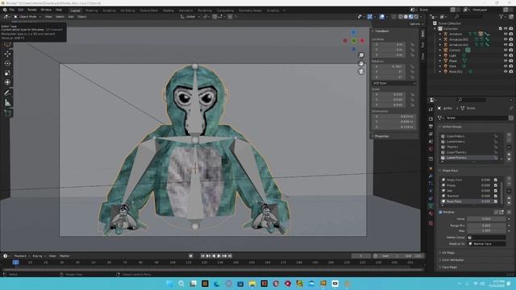The width and height of the screenshot is (516, 290).
Task: Select the Transform tool in left toolbar
Action: coord(7,82)
